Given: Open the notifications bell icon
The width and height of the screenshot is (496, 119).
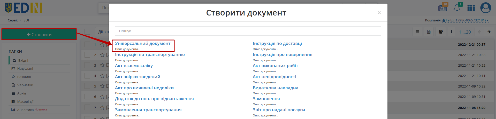Looking at the screenshot, I should point(457,7).
